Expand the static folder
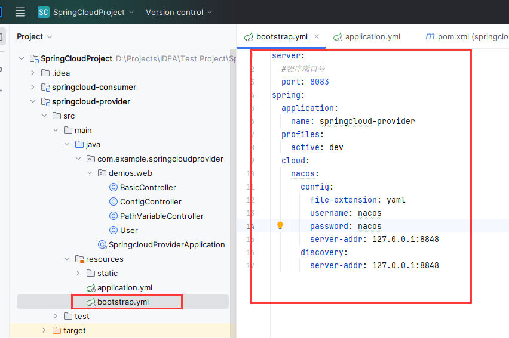The image size is (509, 338). pyautogui.click(x=78, y=273)
